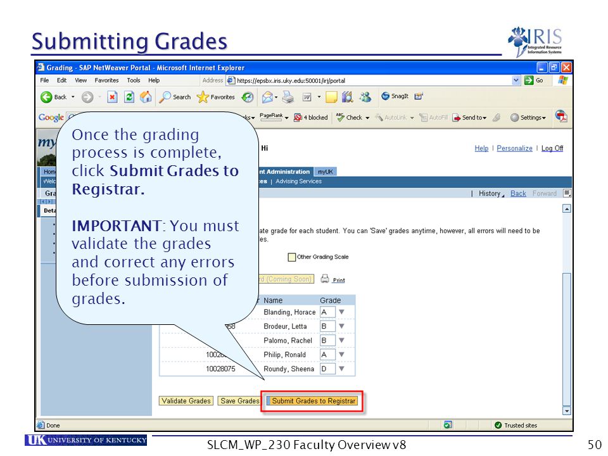Click the SnagIt capture icon
This screenshot has width=608, height=456.
[385, 96]
